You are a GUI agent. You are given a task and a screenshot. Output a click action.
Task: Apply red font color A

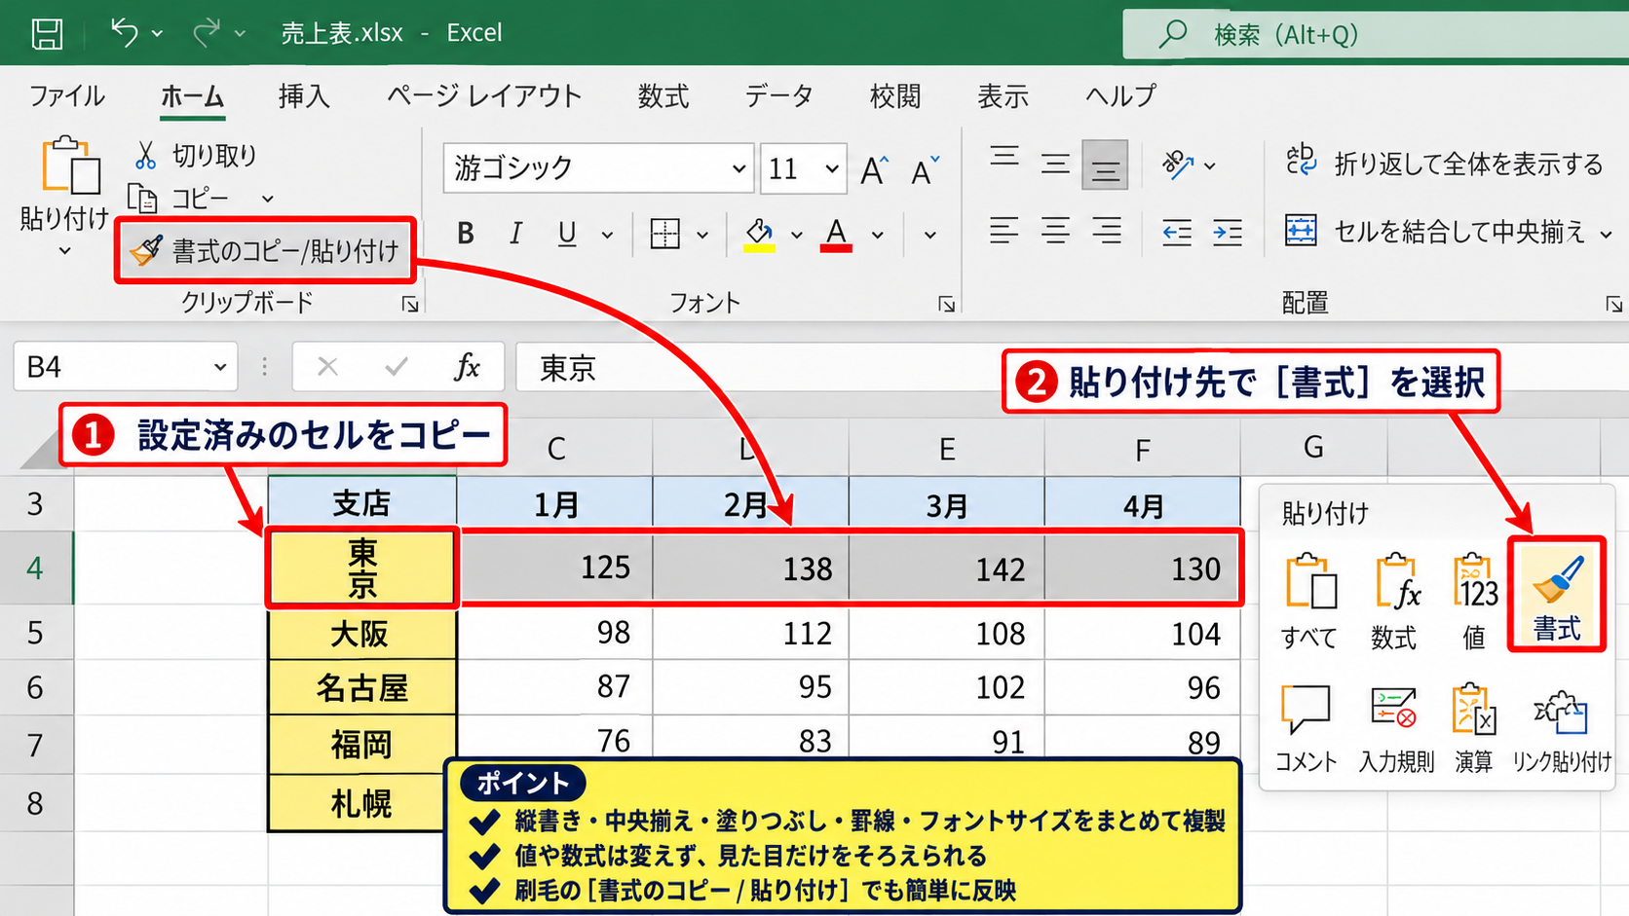tap(836, 235)
